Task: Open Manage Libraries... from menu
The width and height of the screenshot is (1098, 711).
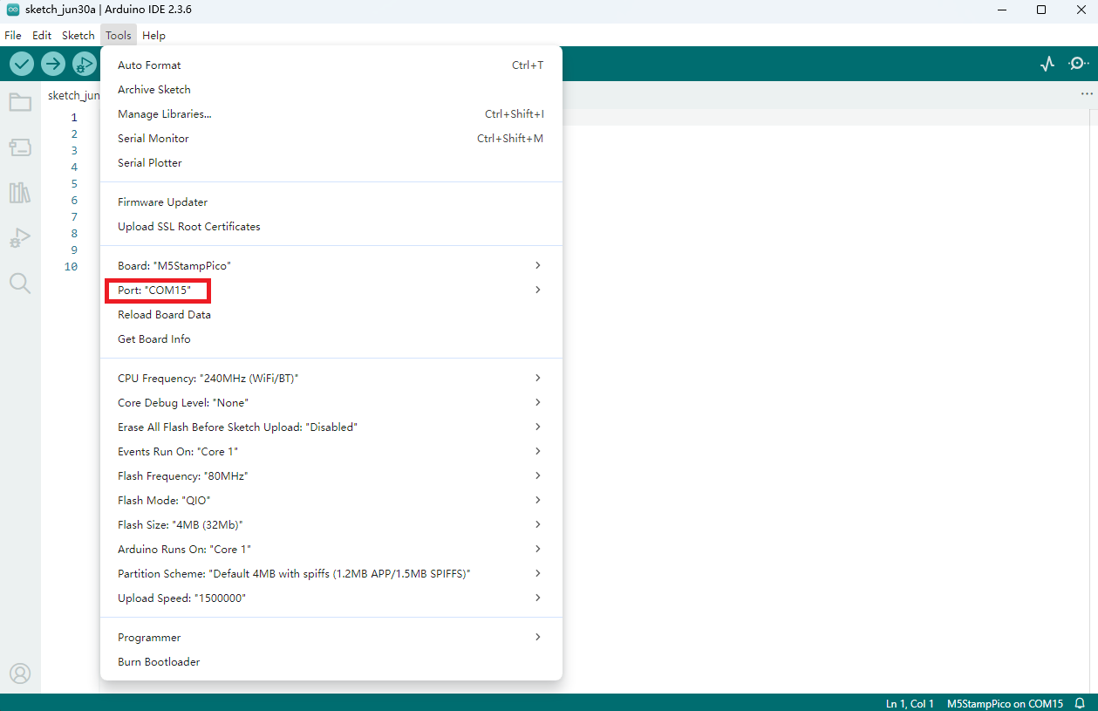Action: 331,113
